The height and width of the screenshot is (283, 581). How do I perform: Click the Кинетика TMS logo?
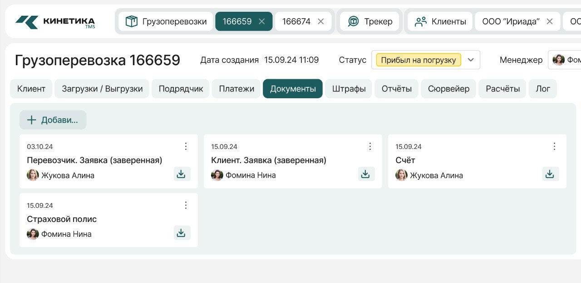(55, 22)
